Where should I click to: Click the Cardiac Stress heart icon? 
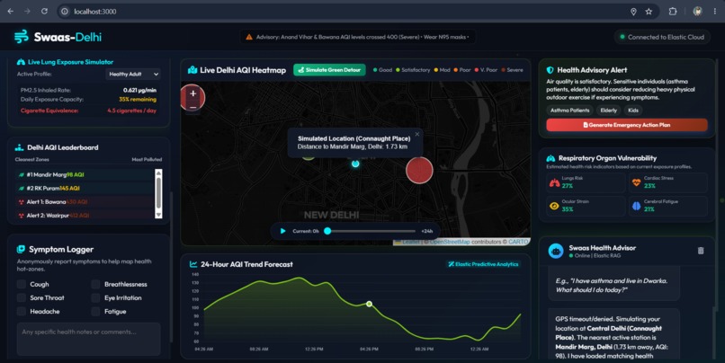pyautogui.click(x=636, y=183)
